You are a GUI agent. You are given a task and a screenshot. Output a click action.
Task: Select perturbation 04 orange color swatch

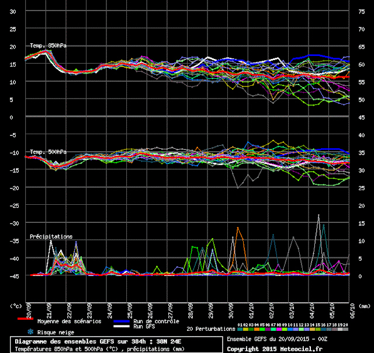(x=257, y=329)
